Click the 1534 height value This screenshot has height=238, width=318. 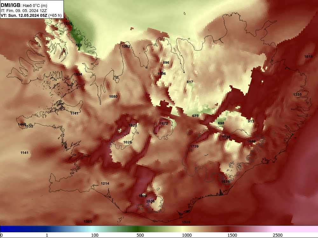[78, 74]
